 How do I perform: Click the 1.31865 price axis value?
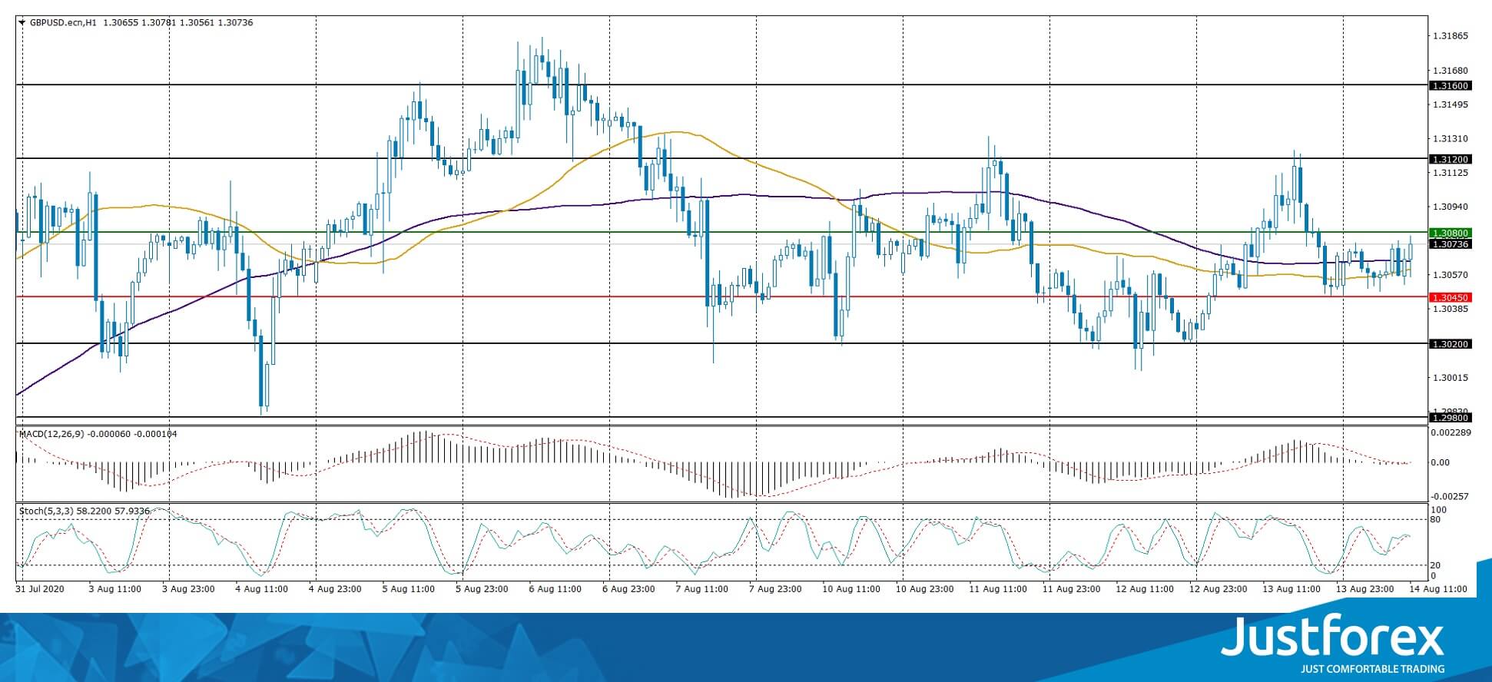point(1451,36)
